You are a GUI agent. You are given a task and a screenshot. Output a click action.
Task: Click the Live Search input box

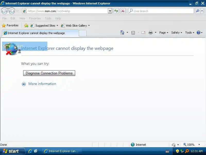[x=161, y=11]
